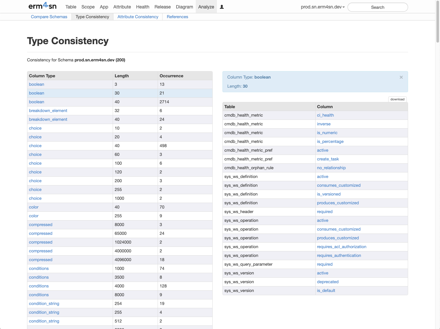Select the compressed type with length 4096000
Viewport: 440px width, 329px height.
40,260
